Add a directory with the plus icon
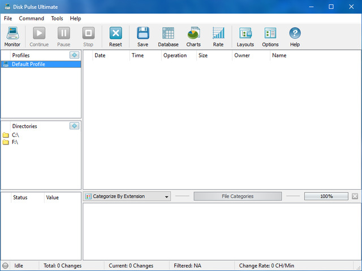Viewport: 362px width, 271px height. (74, 126)
